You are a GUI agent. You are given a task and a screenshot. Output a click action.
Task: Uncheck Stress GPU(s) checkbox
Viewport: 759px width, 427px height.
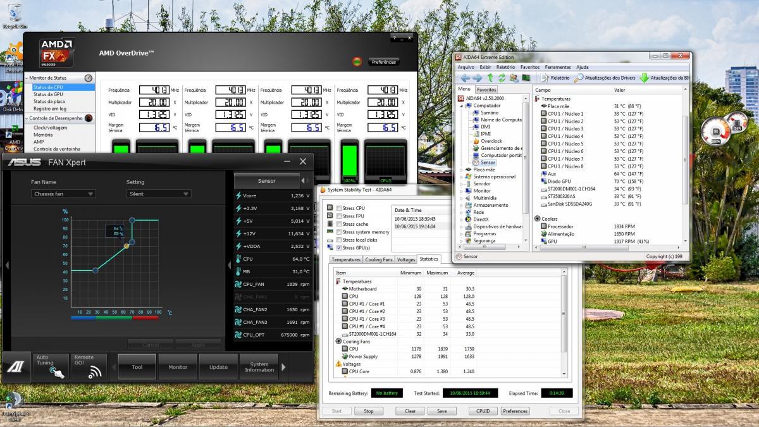tap(339, 247)
